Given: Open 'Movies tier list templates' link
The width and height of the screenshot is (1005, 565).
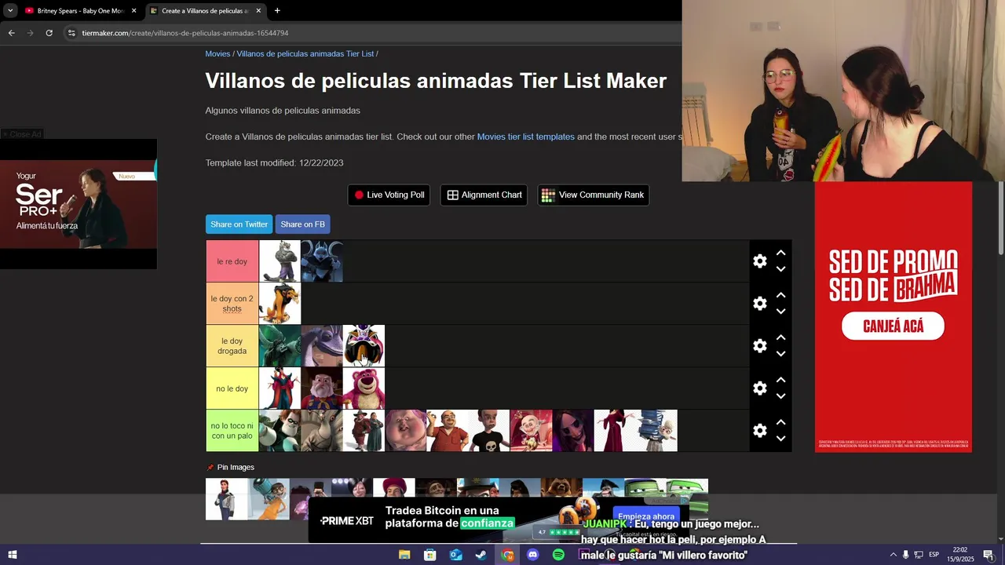Looking at the screenshot, I should 526,137.
